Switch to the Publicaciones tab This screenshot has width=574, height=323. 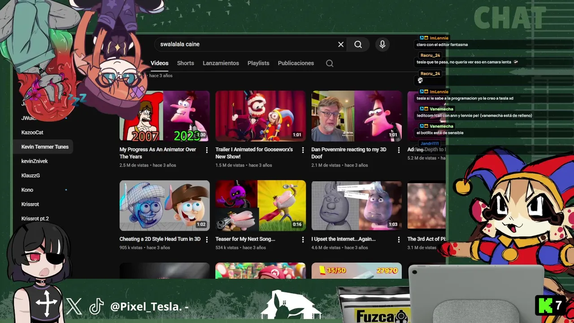[296, 63]
